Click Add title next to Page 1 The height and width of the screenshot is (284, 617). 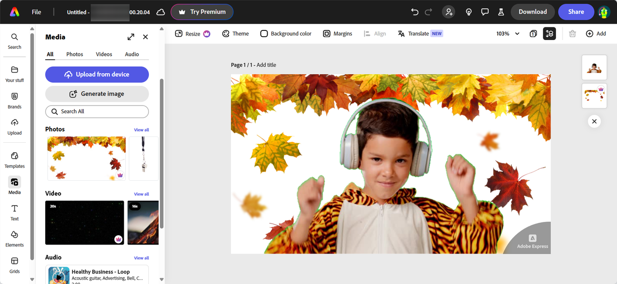tap(266, 65)
